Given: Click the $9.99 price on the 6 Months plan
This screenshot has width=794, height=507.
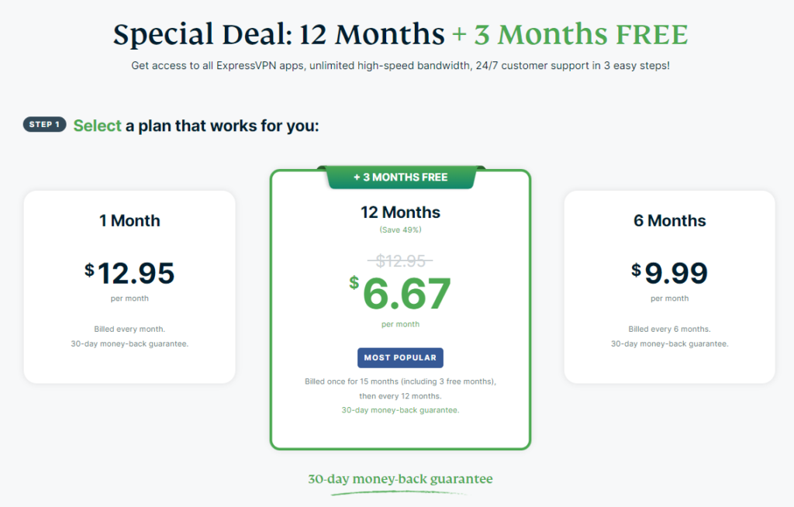Looking at the screenshot, I should coord(669,274).
